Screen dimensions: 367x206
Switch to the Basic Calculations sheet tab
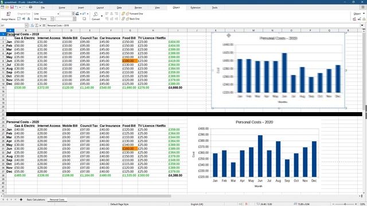(x=36, y=200)
